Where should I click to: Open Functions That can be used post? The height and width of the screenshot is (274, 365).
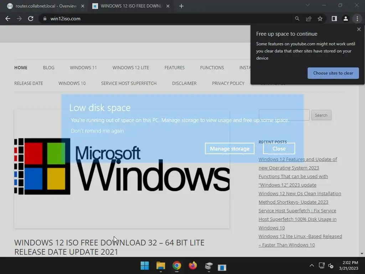[293, 181]
